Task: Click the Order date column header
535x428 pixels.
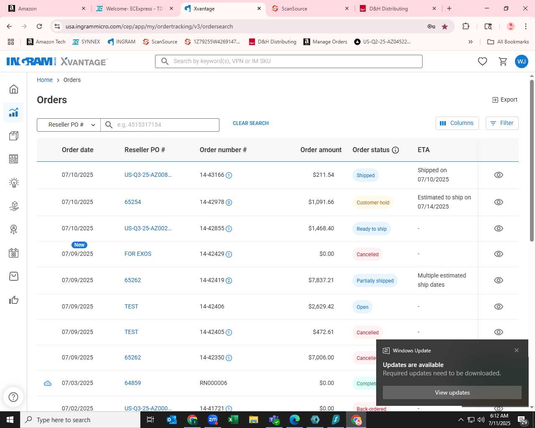Action: coord(78,150)
